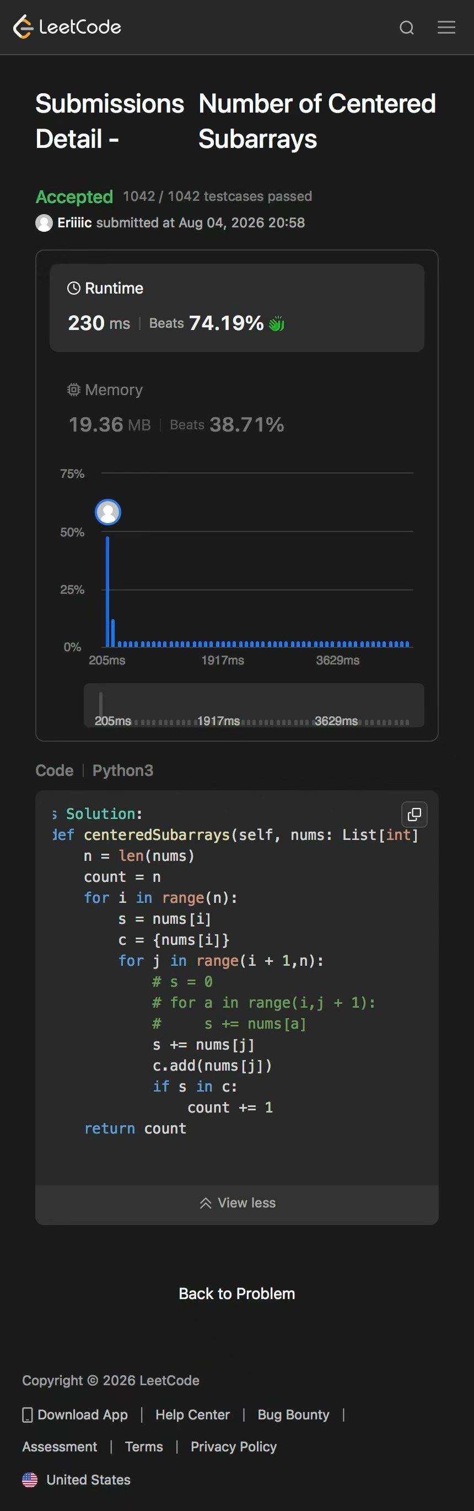Click the clapping hands icon
Viewport: 474px width, 1511px height.
click(277, 323)
